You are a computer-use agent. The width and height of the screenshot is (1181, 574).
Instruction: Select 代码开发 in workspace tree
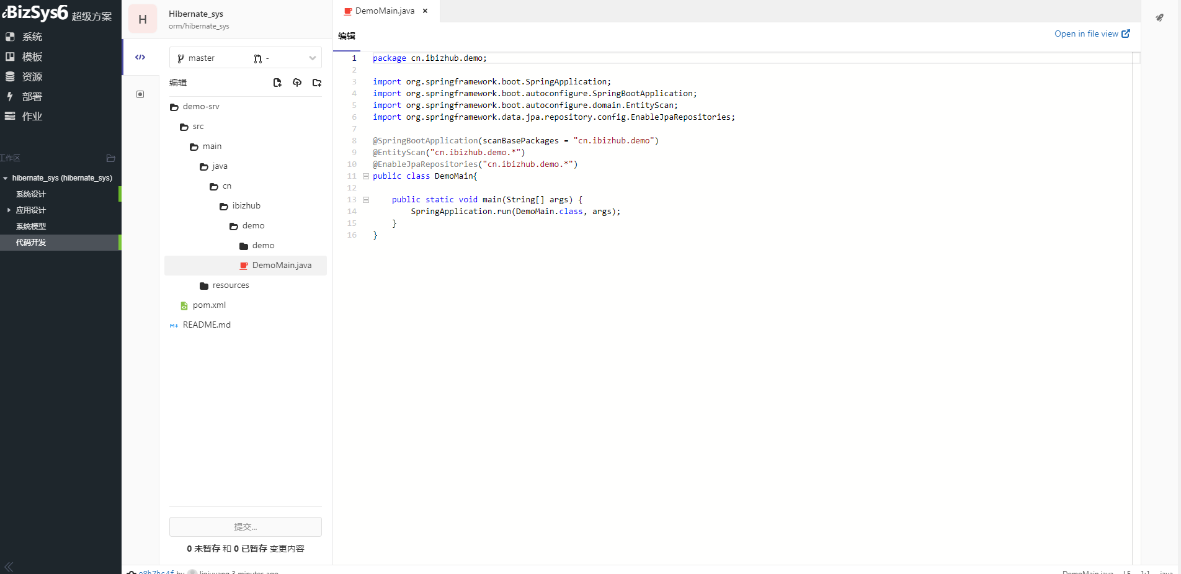[31, 243]
